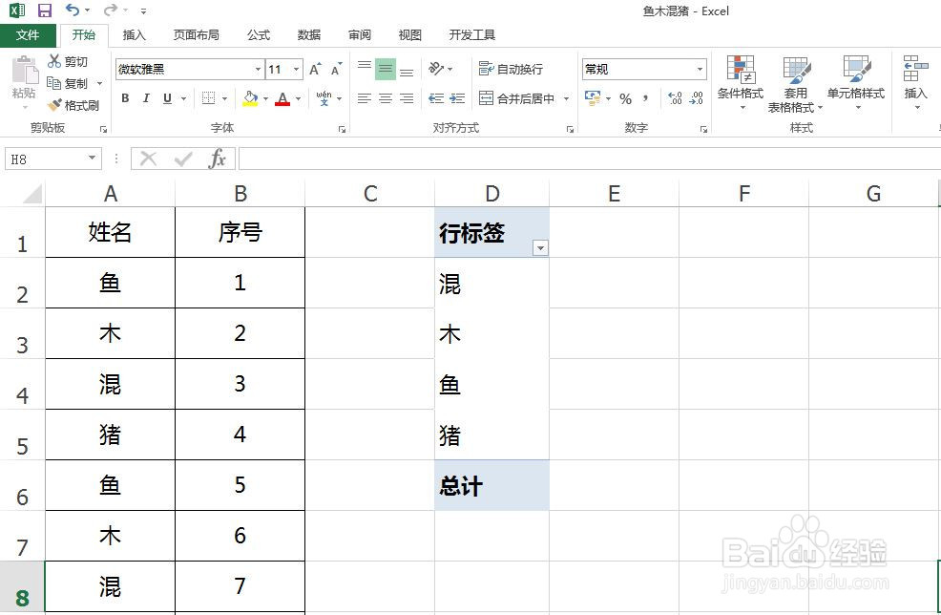Switch to 页面布局 tab
941x615 pixels.
[197, 34]
